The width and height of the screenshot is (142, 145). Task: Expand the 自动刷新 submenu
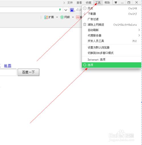pos(112,30)
